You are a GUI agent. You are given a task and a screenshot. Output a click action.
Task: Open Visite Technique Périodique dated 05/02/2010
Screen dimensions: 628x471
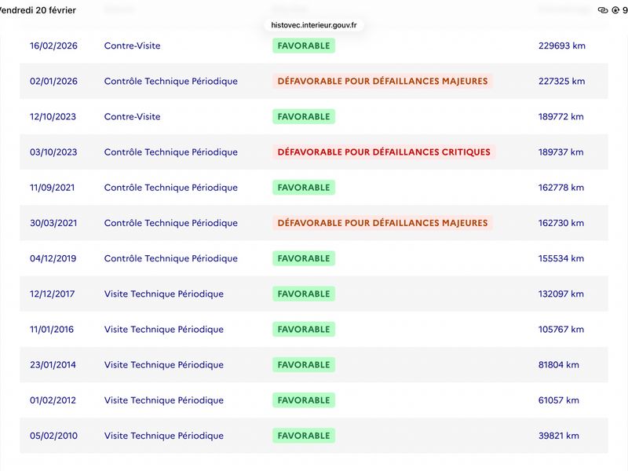point(164,436)
